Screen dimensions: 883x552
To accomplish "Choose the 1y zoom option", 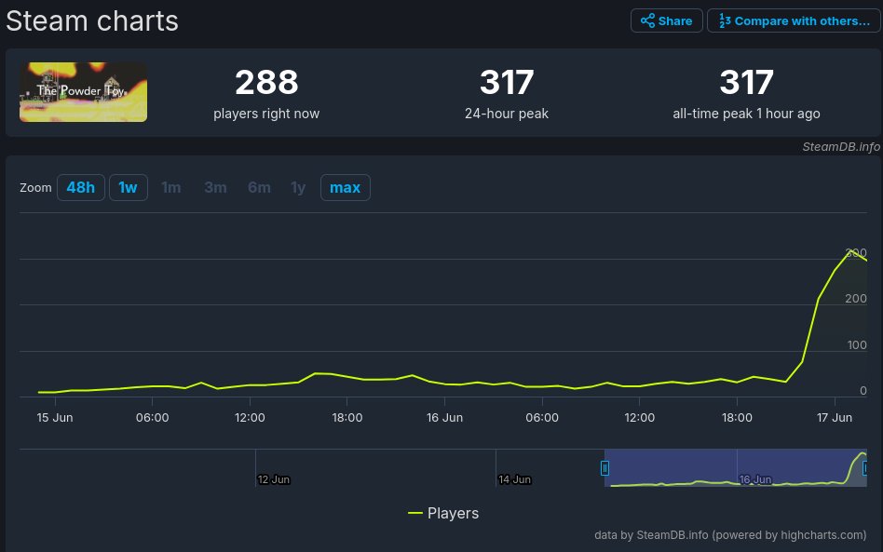I will point(298,187).
